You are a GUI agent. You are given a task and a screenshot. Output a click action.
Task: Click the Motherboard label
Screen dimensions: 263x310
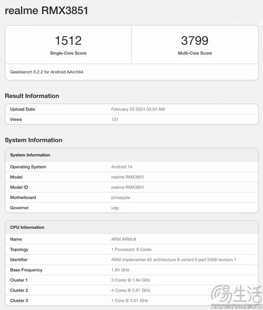coord(23,197)
